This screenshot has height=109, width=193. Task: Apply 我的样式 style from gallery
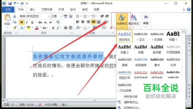(x=125, y=36)
